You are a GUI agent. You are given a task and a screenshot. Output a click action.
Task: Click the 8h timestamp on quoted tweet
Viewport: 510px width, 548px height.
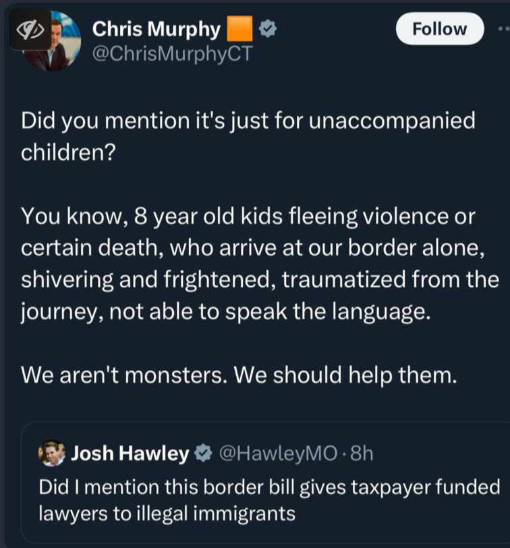coord(362,454)
